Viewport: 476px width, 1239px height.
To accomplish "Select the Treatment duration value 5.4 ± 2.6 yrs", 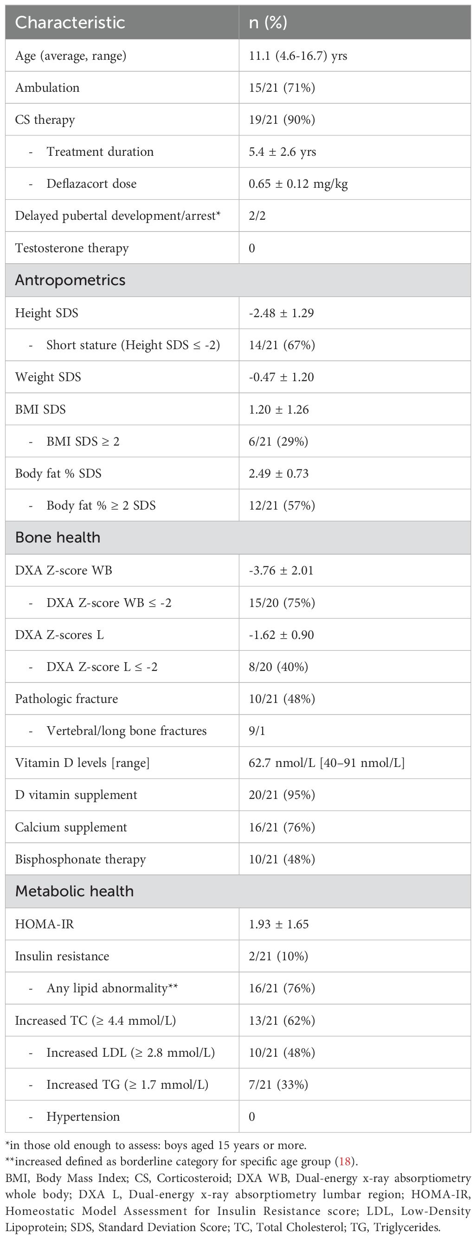I will 282,152.
